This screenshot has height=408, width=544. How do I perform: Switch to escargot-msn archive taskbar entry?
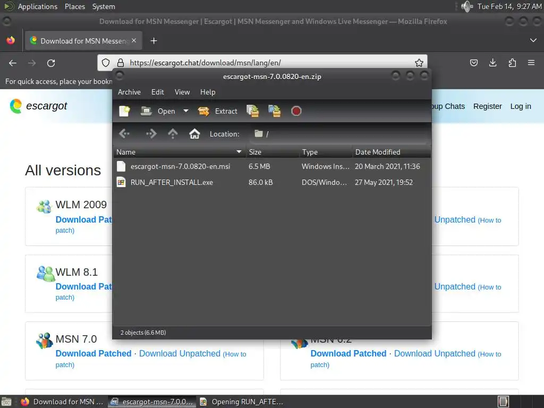click(x=152, y=402)
